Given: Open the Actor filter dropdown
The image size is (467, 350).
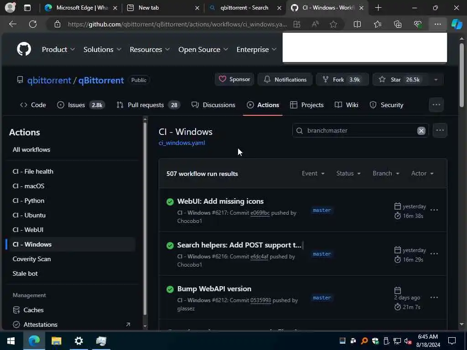Looking at the screenshot, I should point(422,173).
